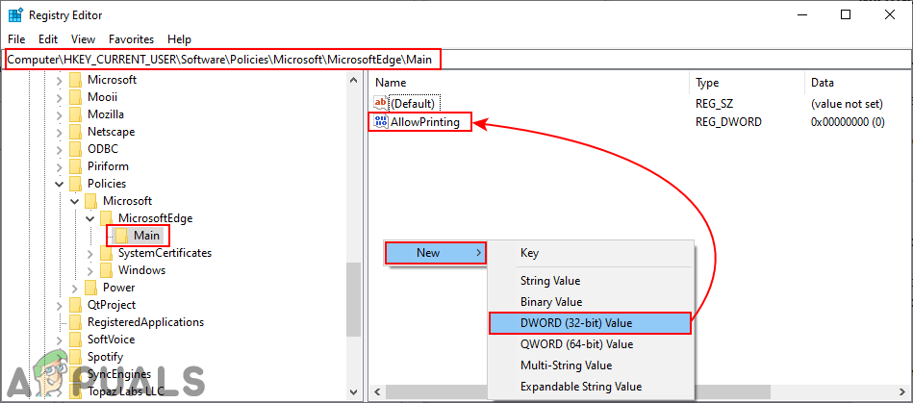Collapse the Policies tree node
Image resolution: width=913 pixels, height=403 pixels.
tap(60, 184)
